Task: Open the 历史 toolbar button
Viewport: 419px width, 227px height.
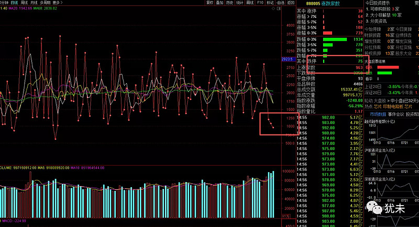Action: (230, 3)
